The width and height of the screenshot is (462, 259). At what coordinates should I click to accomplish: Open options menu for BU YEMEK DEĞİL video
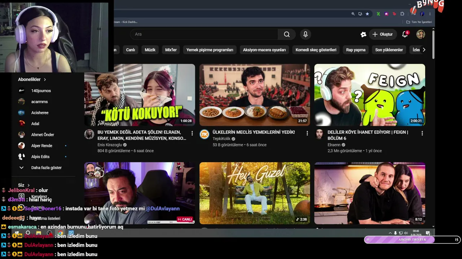[x=192, y=133]
